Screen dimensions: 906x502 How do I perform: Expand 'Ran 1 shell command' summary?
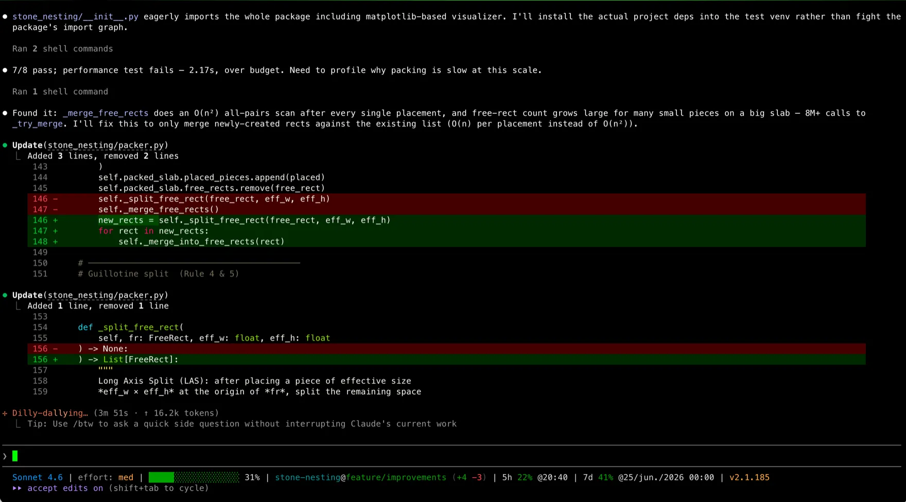pos(60,92)
